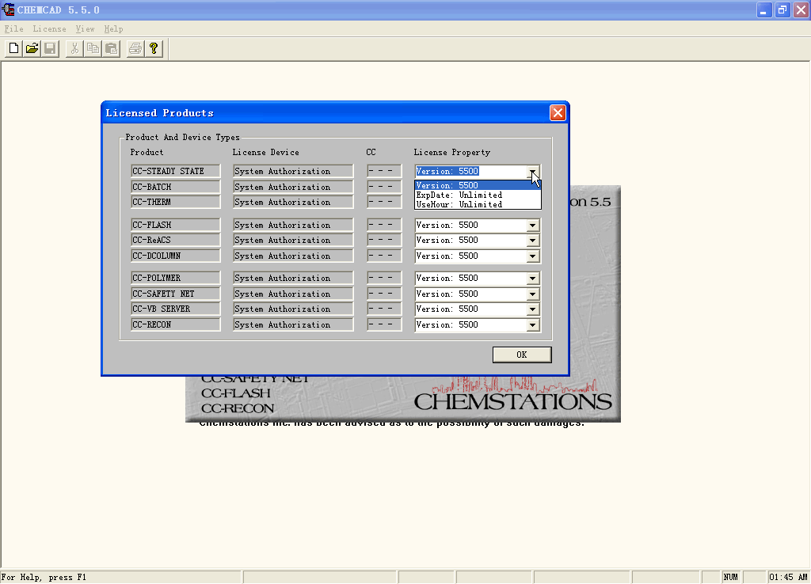Click the CC code field for CC-STEADY STATE

click(x=384, y=171)
